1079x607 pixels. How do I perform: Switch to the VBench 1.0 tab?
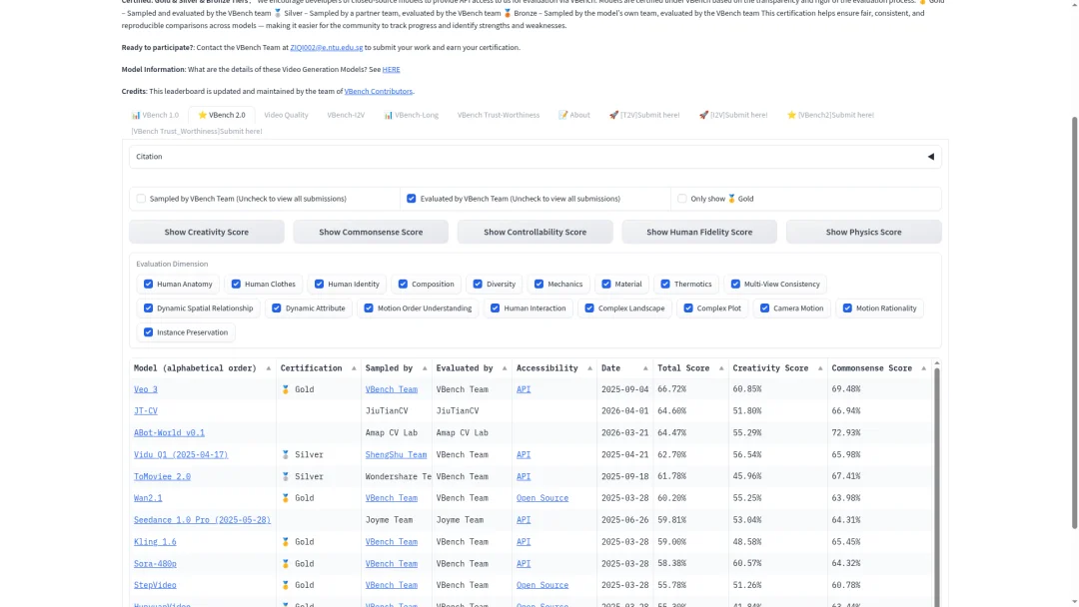(155, 115)
